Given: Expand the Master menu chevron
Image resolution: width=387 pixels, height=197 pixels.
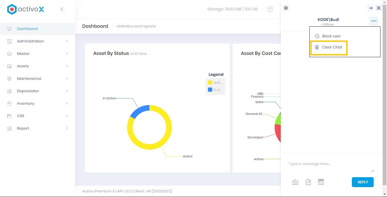Looking at the screenshot, I should tap(67, 53).
